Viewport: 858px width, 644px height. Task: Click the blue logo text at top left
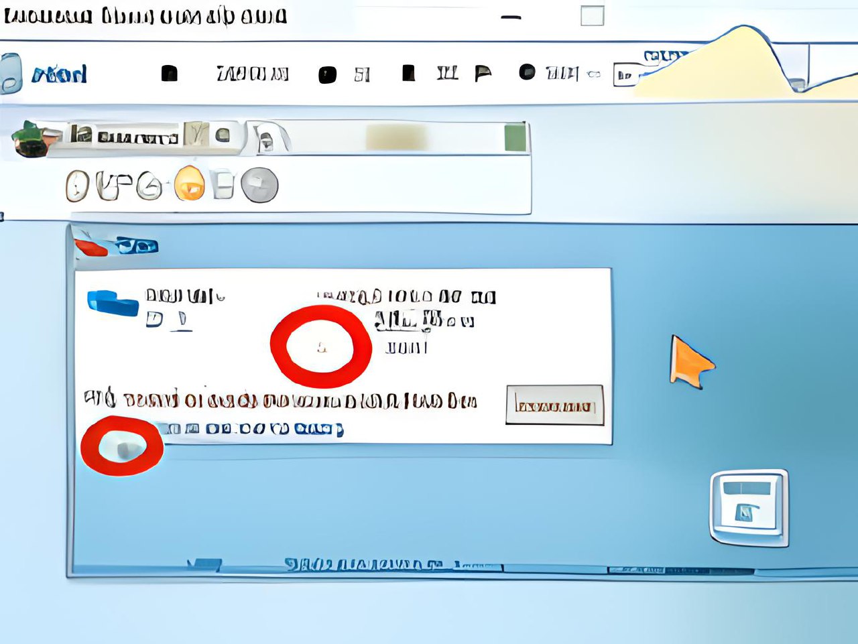pyautogui.click(x=59, y=74)
